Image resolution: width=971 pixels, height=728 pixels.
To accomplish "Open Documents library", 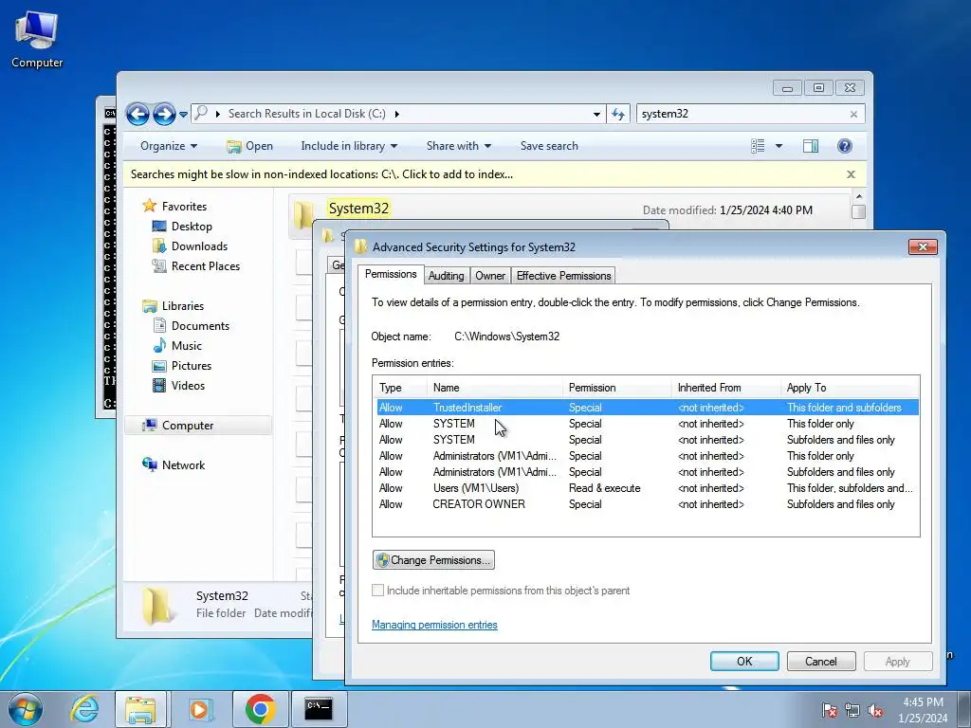I will [200, 326].
